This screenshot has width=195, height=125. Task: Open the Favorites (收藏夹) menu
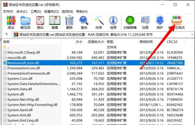[x=51, y=12]
